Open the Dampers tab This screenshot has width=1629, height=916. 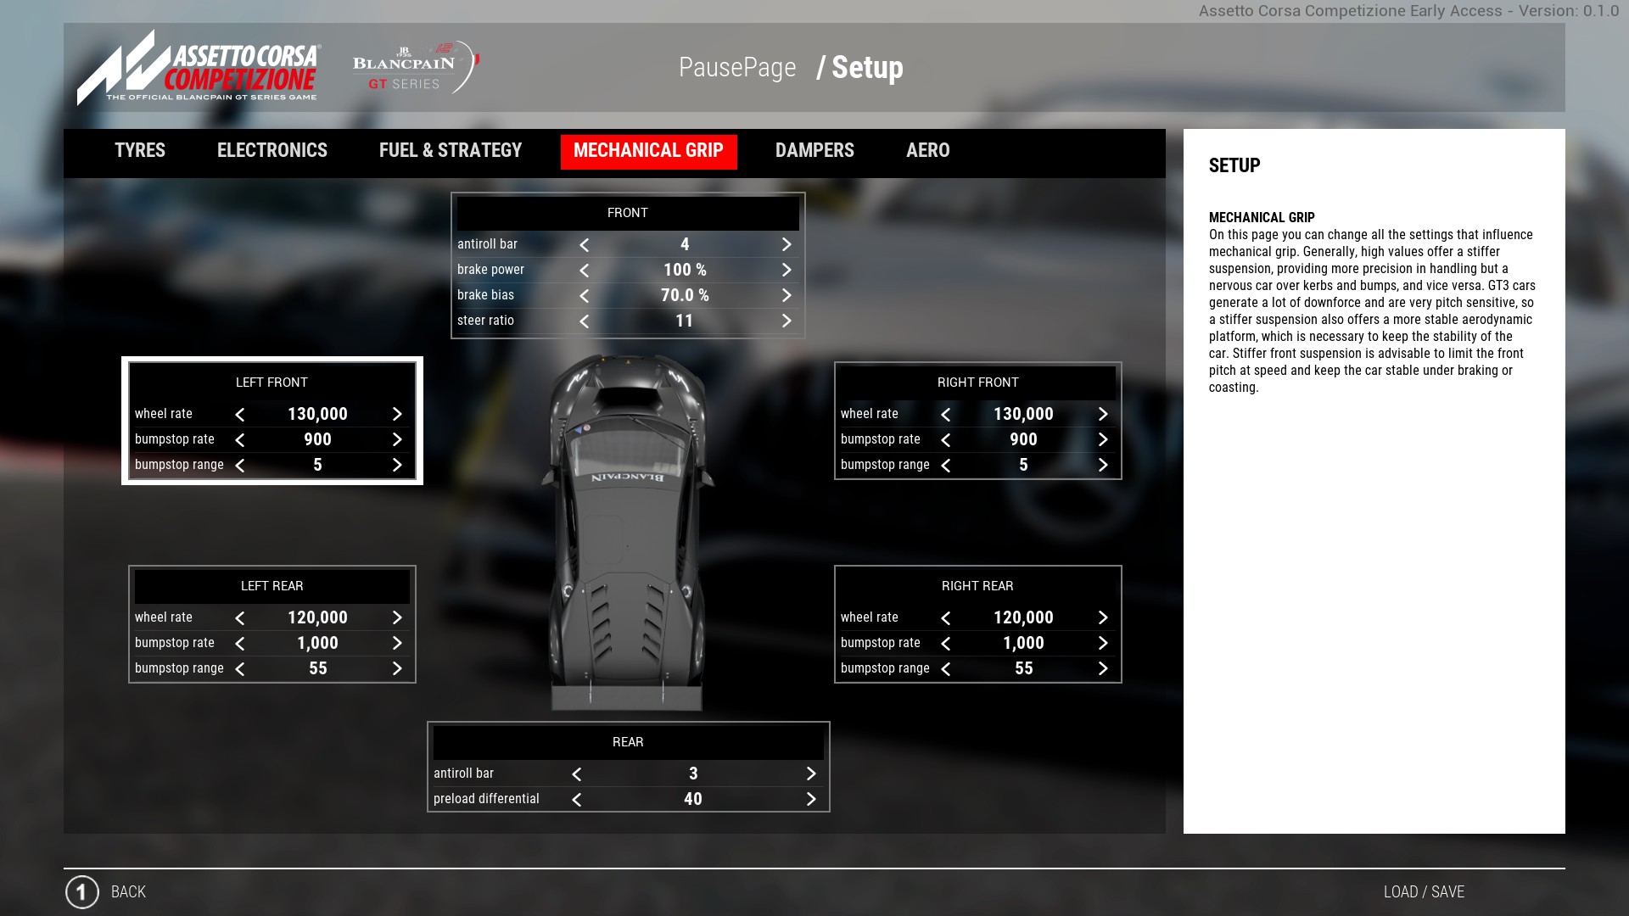[x=814, y=151]
